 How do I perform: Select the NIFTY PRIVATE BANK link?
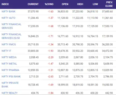10,85
